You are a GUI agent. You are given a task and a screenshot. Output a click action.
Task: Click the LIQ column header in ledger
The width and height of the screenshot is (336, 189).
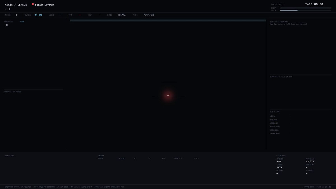pos(150,158)
